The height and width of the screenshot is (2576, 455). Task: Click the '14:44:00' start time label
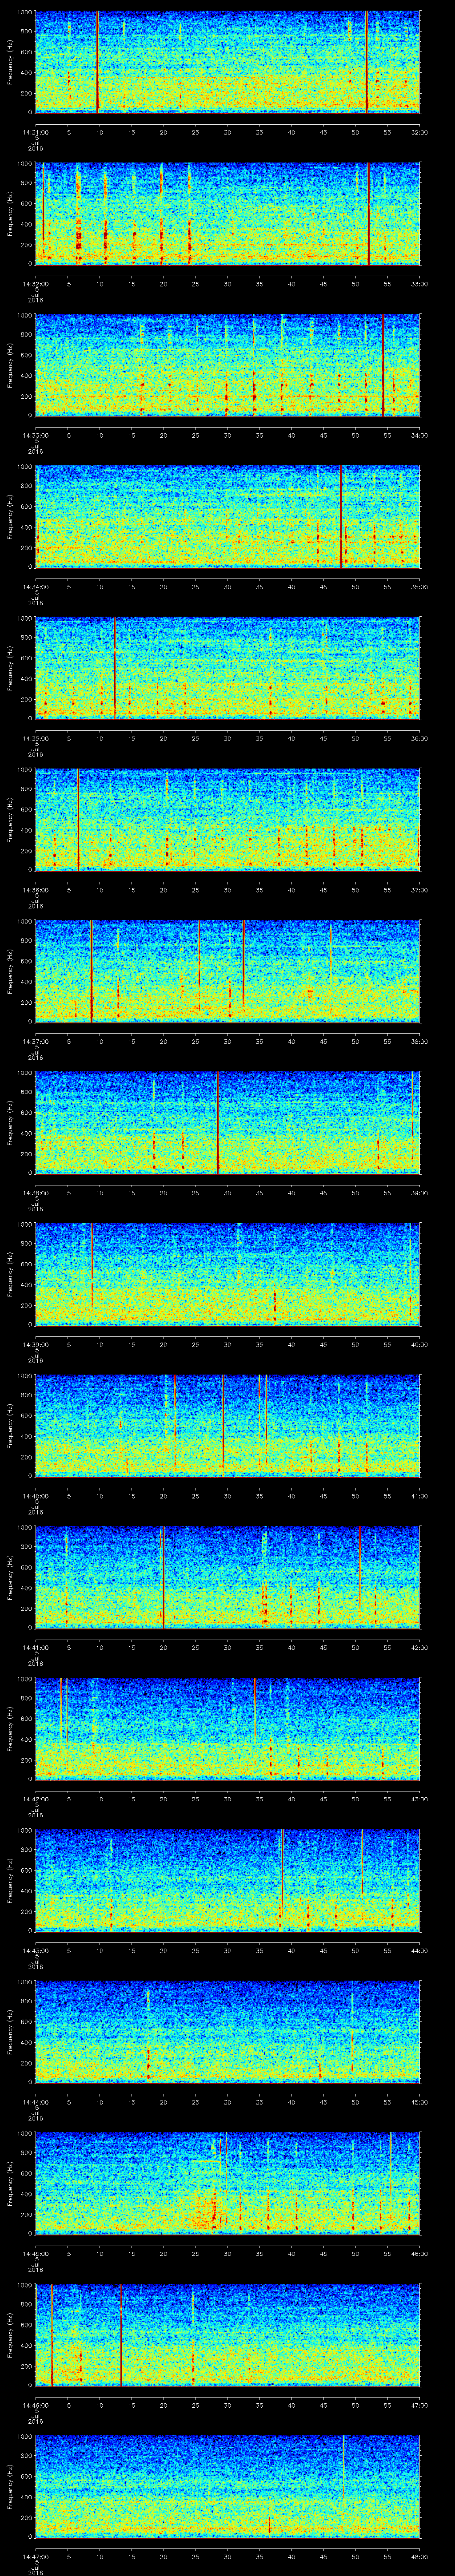click(x=36, y=2101)
